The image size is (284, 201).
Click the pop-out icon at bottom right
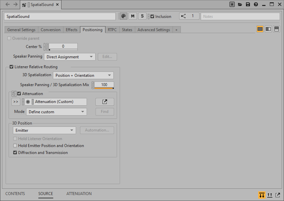tap(278, 195)
